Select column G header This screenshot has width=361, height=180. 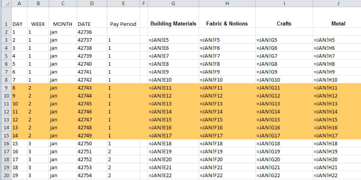click(173, 3)
